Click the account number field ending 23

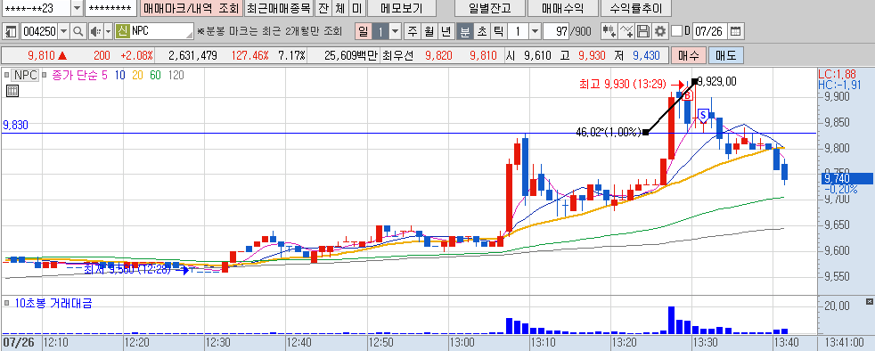tap(37, 8)
